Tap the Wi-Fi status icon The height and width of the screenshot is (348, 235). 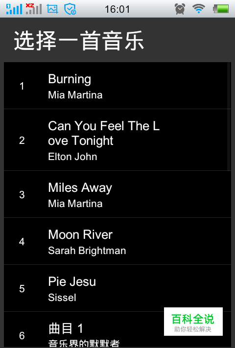[199, 9]
